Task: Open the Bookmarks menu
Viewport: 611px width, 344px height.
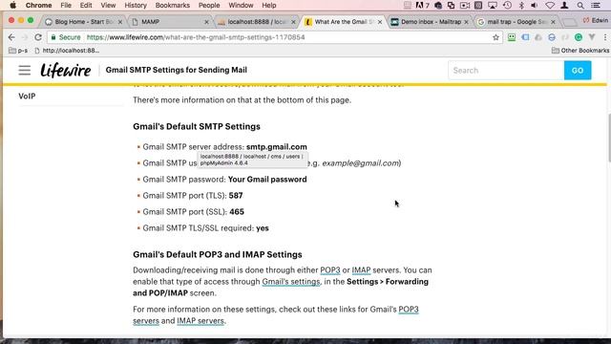Action: [x=172, y=6]
